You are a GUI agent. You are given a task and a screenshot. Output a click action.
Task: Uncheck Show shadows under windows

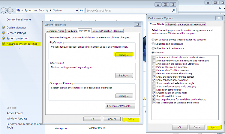(x=154, y=80)
